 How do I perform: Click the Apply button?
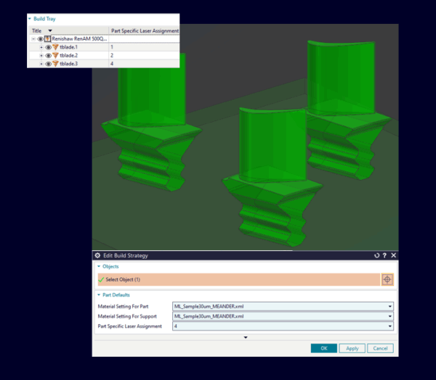point(352,348)
